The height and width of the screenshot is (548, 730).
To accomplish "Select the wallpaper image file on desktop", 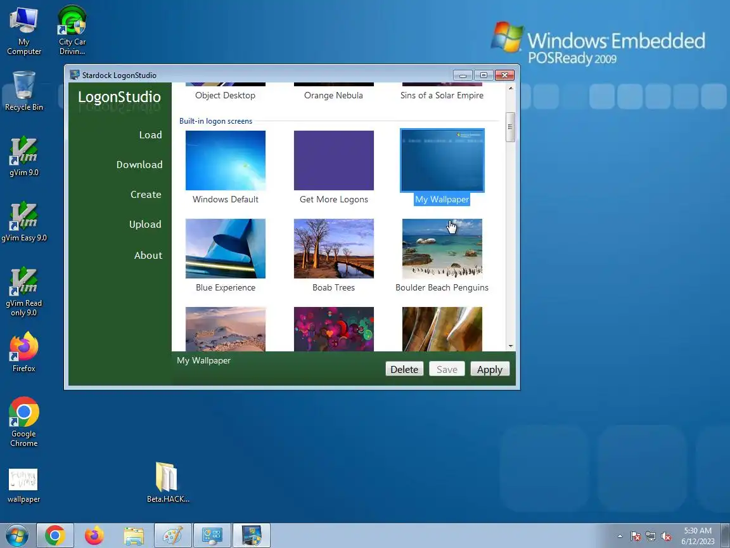I will click(x=23, y=486).
